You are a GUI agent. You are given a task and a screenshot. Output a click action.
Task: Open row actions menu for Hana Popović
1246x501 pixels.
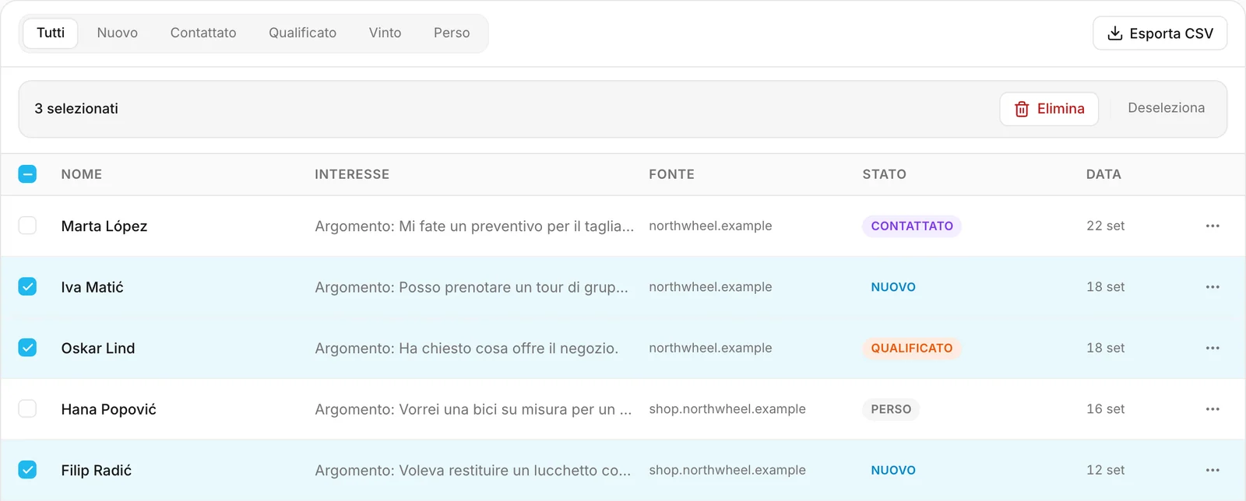pyautogui.click(x=1213, y=409)
